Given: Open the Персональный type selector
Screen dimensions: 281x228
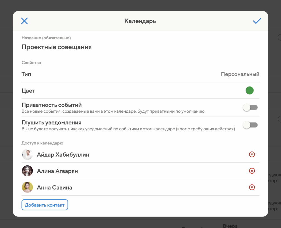Looking at the screenshot, I should [x=240, y=74].
